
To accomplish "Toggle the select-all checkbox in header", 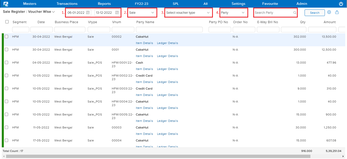I will (x=7, y=22).
